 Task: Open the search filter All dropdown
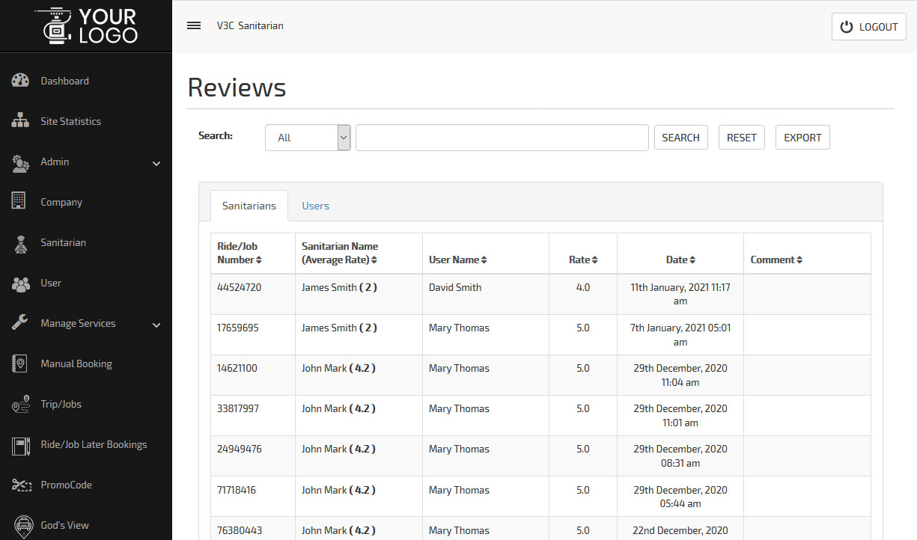(308, 138)
